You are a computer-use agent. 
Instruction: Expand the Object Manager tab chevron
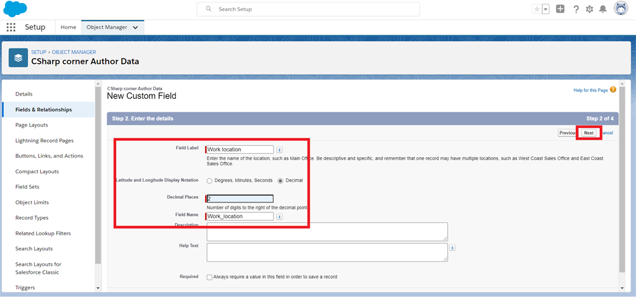pyautogui.click(x=135, y=27)
